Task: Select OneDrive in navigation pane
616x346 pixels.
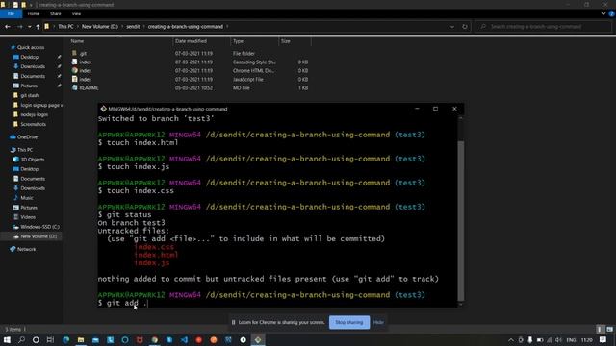Action: click(27, 136)
